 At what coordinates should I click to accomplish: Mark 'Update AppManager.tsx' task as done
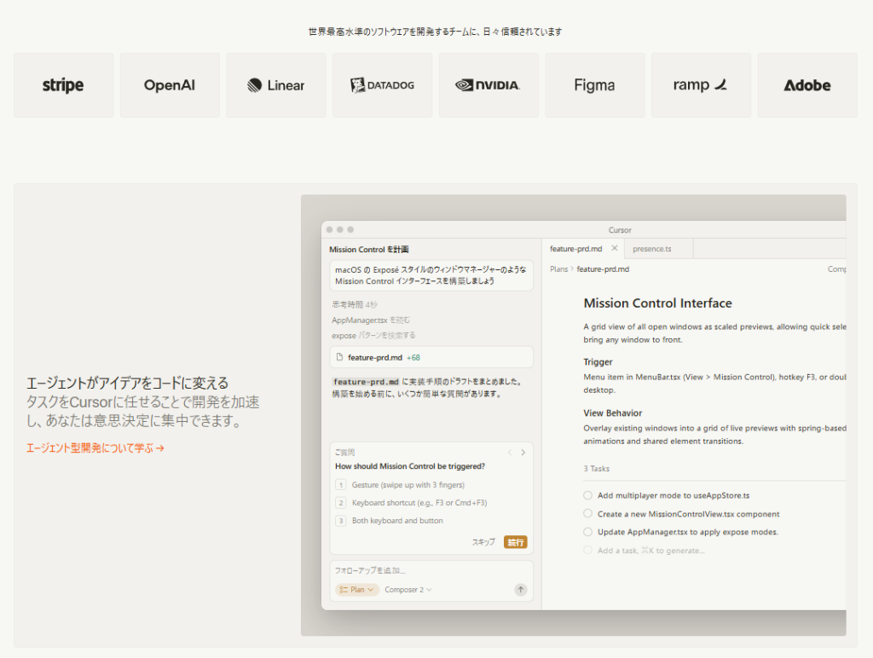(x=587, y=532)
